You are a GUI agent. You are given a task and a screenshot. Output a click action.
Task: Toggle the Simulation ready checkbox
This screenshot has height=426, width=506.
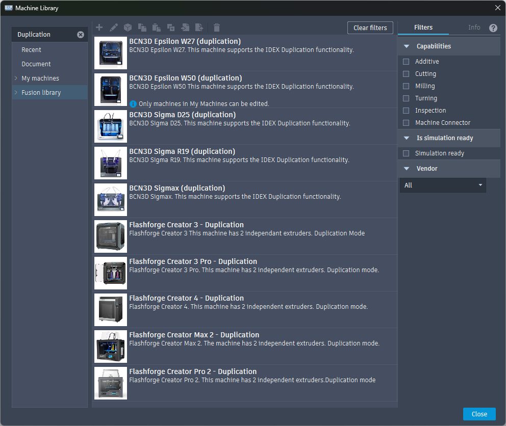click(x=406, y=153)
